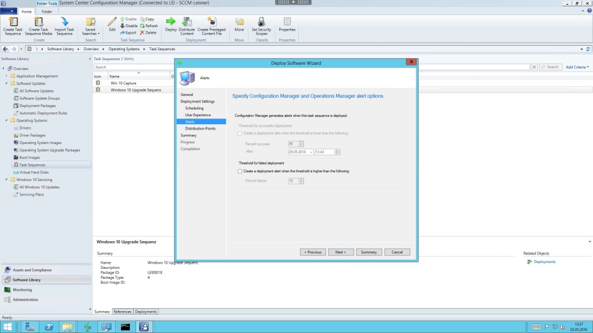Go to the User Experience wizard page
593x333 pixels.
click(x=198, y=115)
